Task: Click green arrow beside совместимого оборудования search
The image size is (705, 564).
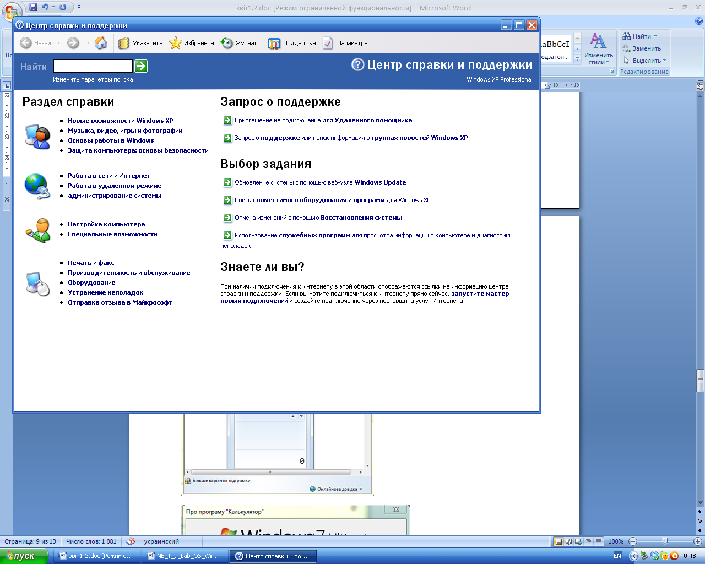Action: click(227, 200)
